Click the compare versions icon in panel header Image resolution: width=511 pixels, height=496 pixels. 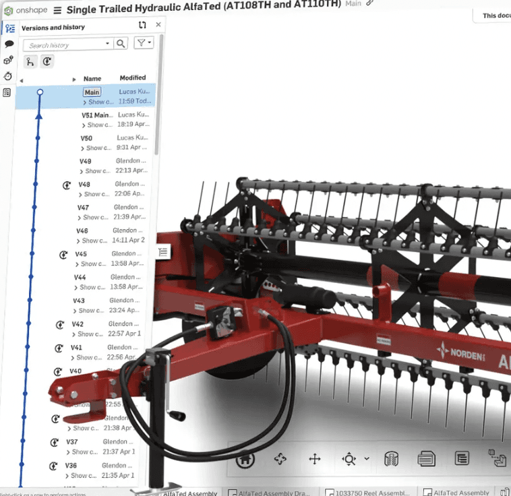[x=142, y=25]
